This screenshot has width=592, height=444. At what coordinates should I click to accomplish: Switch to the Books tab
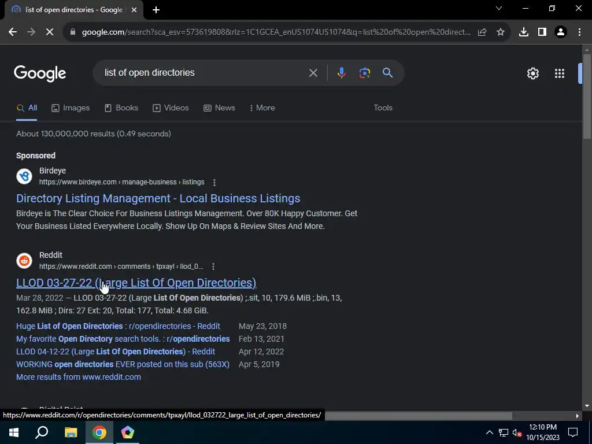(121, 108)
